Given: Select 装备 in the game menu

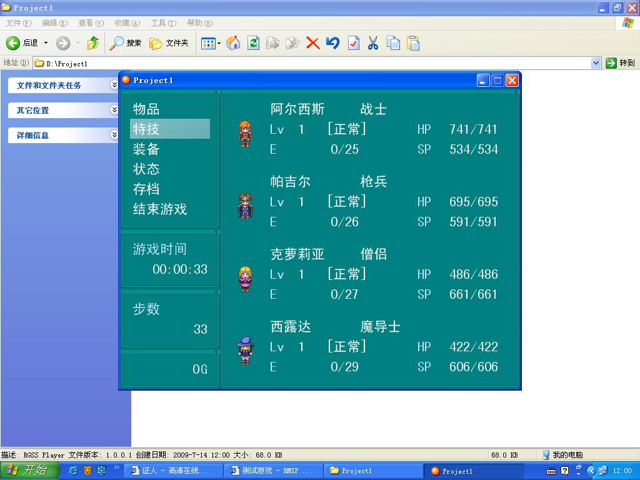Looking at the screenshot, I should click(x=146, y=149).
